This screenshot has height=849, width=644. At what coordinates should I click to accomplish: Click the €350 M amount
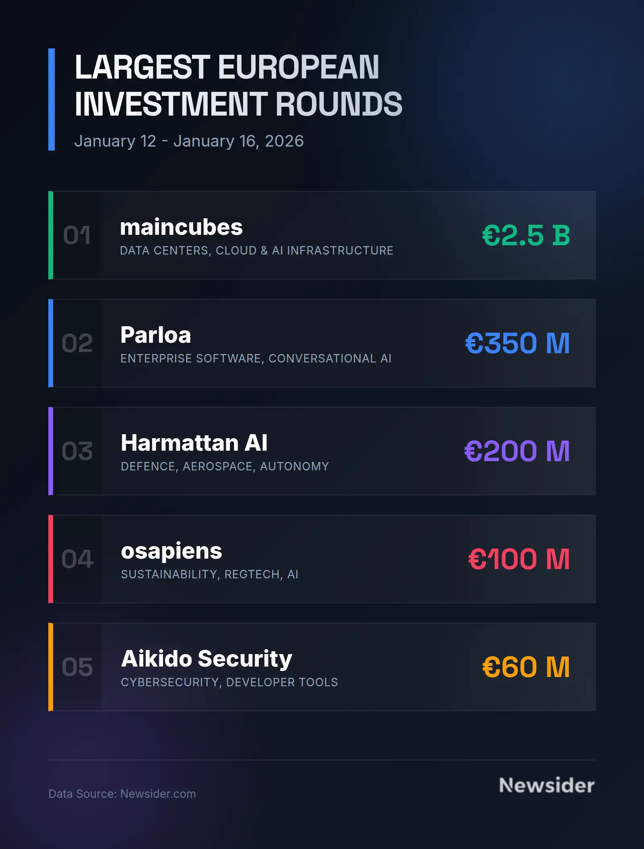(517, 343)
